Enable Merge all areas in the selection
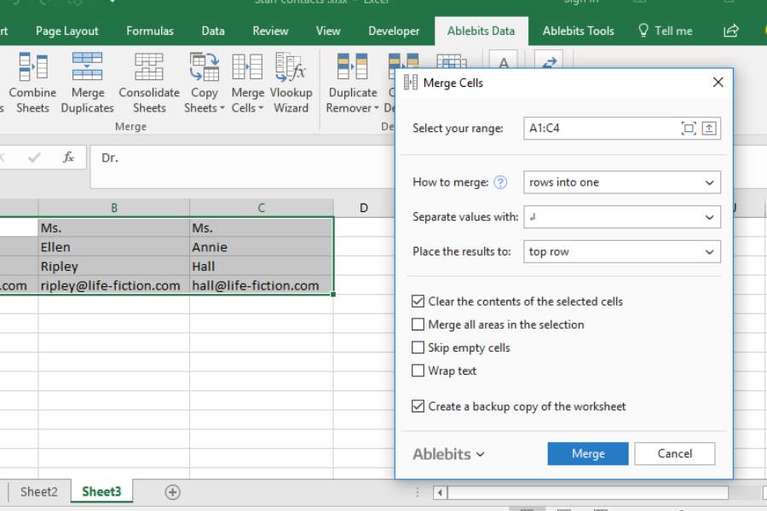Viewport: 767px width, 511px height. coord(418,324)
